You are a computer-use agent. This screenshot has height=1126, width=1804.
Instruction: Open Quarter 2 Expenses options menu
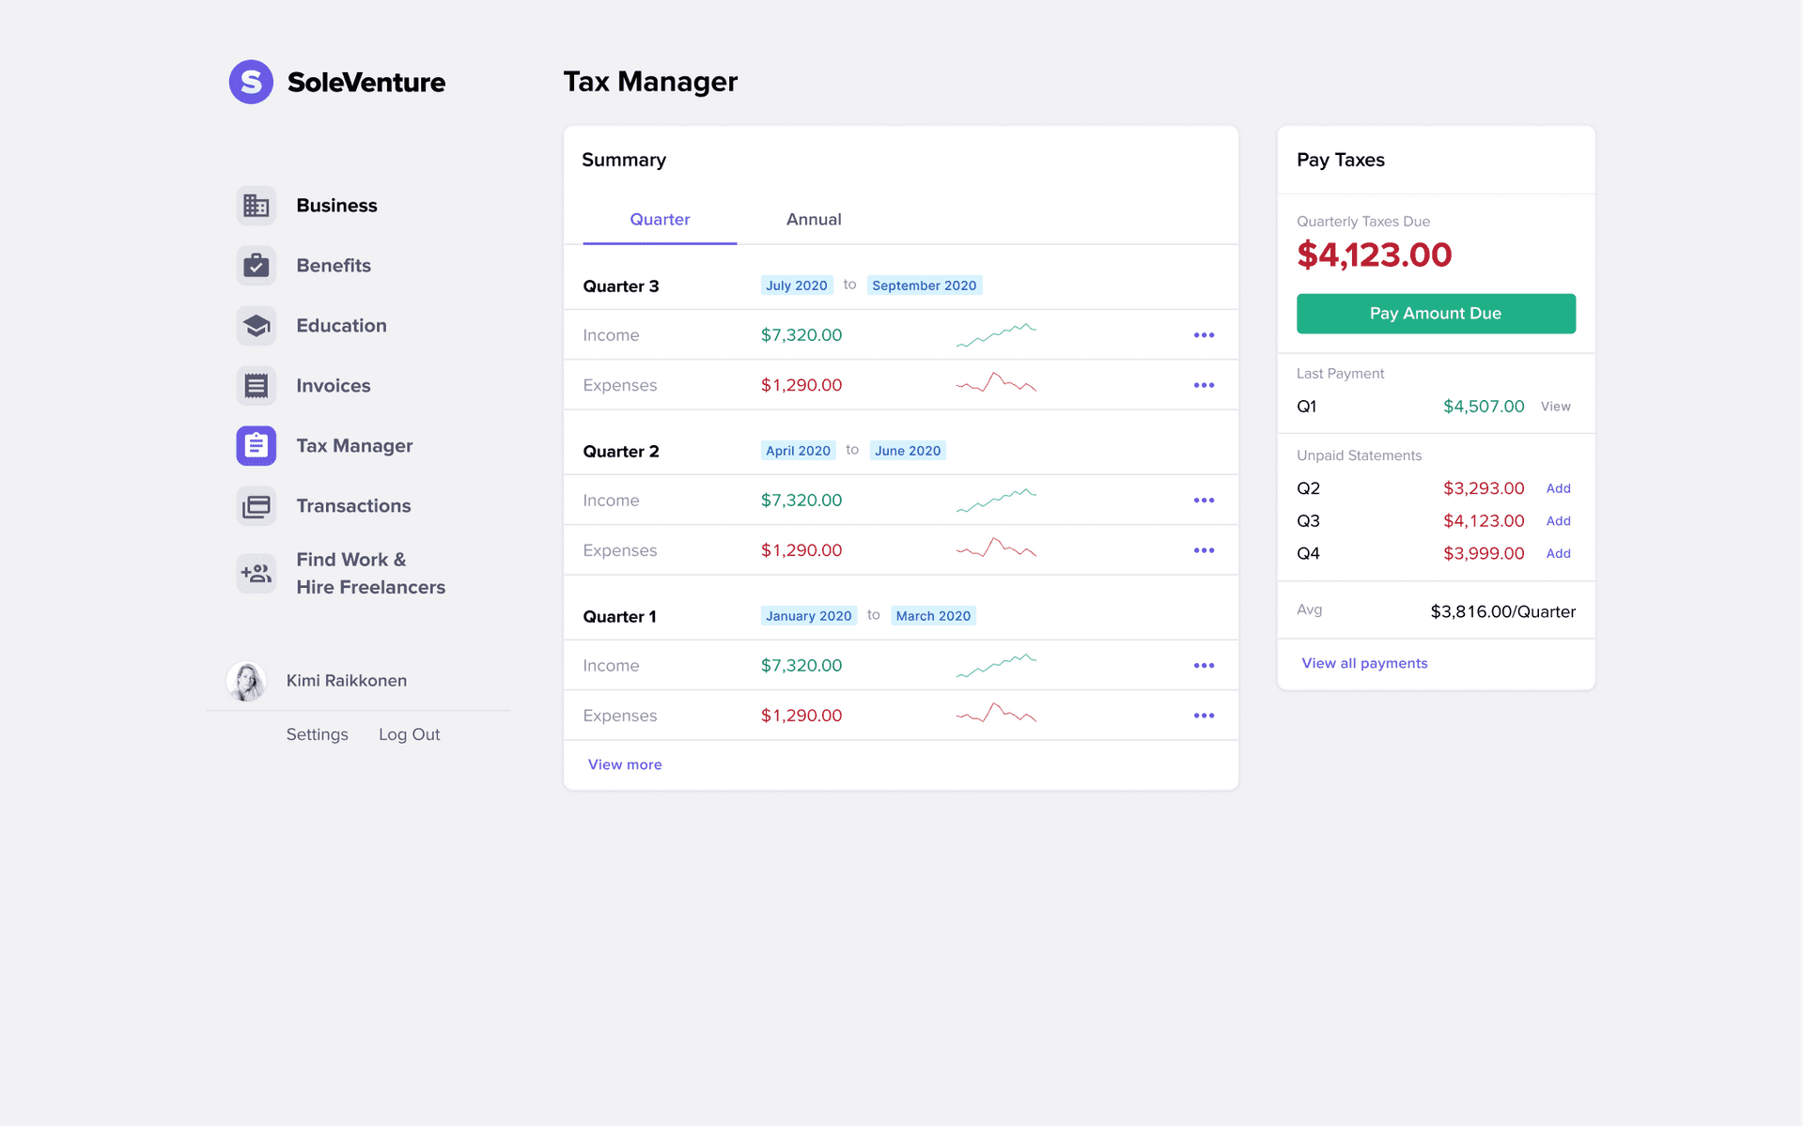(1204, 550)
